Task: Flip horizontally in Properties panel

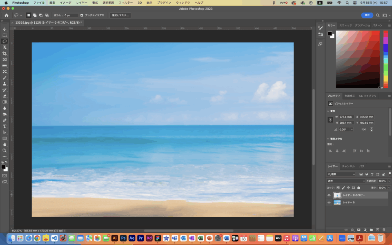Action: point(364,129)
